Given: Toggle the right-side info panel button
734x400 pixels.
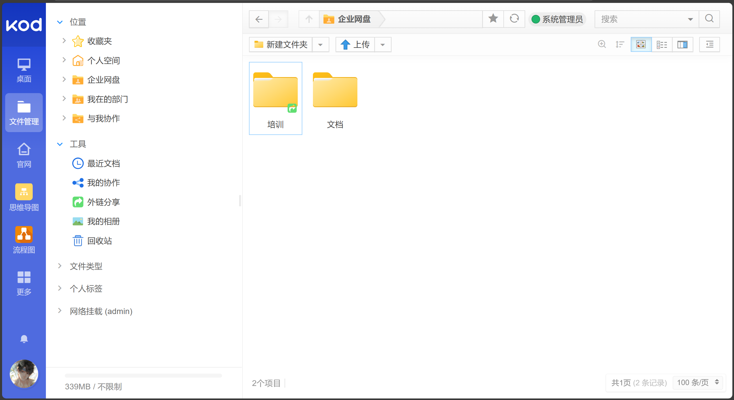Looking at the screenshot, I should [x=710, y=44].
